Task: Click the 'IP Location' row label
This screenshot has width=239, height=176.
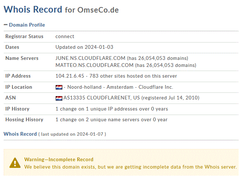Action: [x=19, y=87]
